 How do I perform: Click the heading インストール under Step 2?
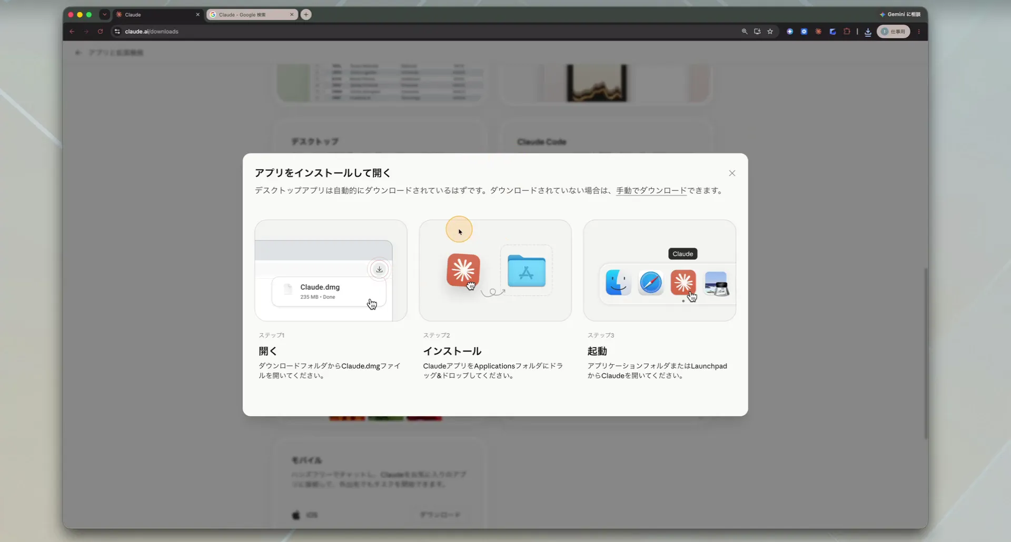coord(452,351)
